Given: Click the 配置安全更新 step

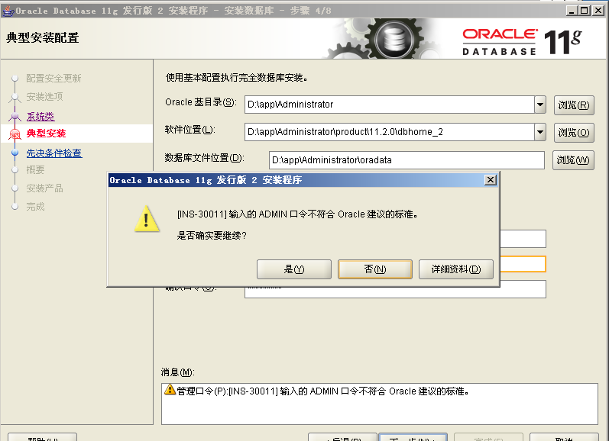Looking at the screenshot, I should tap(53, 79).
